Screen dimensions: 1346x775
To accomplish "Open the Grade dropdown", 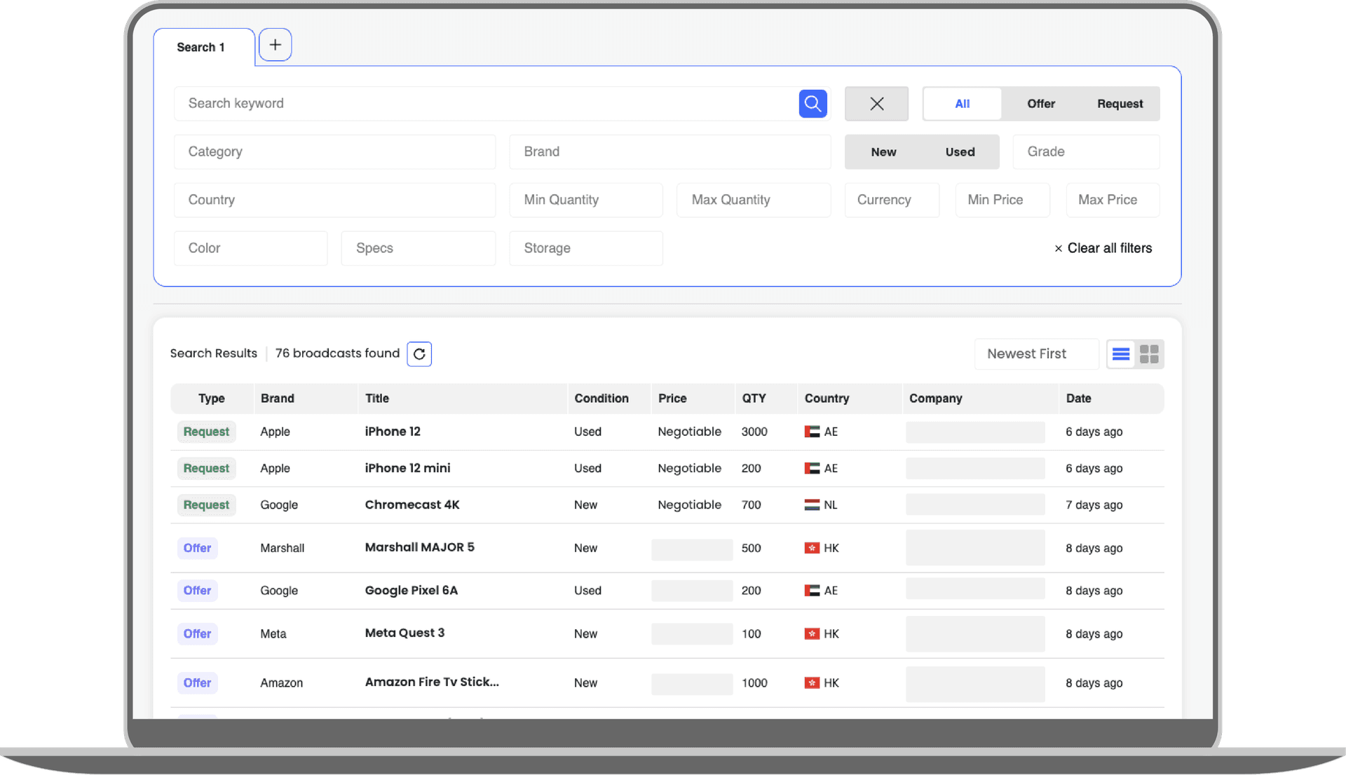I will [1086, 152].
